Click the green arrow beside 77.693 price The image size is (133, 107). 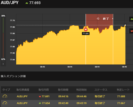(x=27, y=3)
